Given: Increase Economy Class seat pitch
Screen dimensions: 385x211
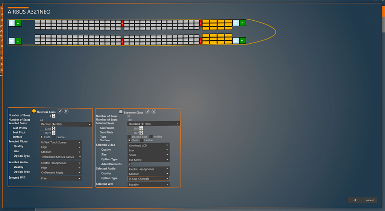Looking at the screenshot, I should pos(141,132).
